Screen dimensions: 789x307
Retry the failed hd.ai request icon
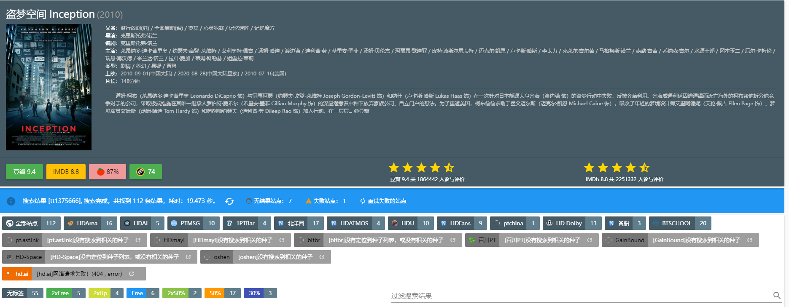[132, 274]
